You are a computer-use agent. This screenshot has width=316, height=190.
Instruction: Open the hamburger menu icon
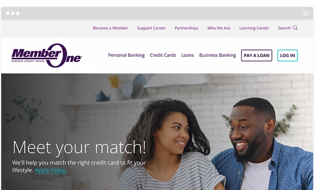click(x=306, y=13)
